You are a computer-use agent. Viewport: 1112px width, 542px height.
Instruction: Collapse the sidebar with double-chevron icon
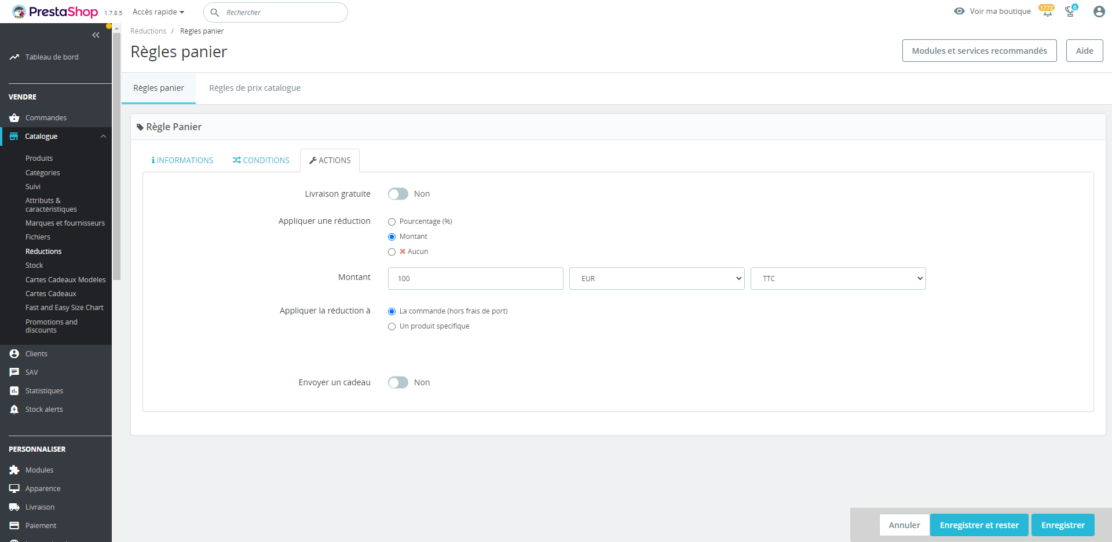[x=96, y=35]
